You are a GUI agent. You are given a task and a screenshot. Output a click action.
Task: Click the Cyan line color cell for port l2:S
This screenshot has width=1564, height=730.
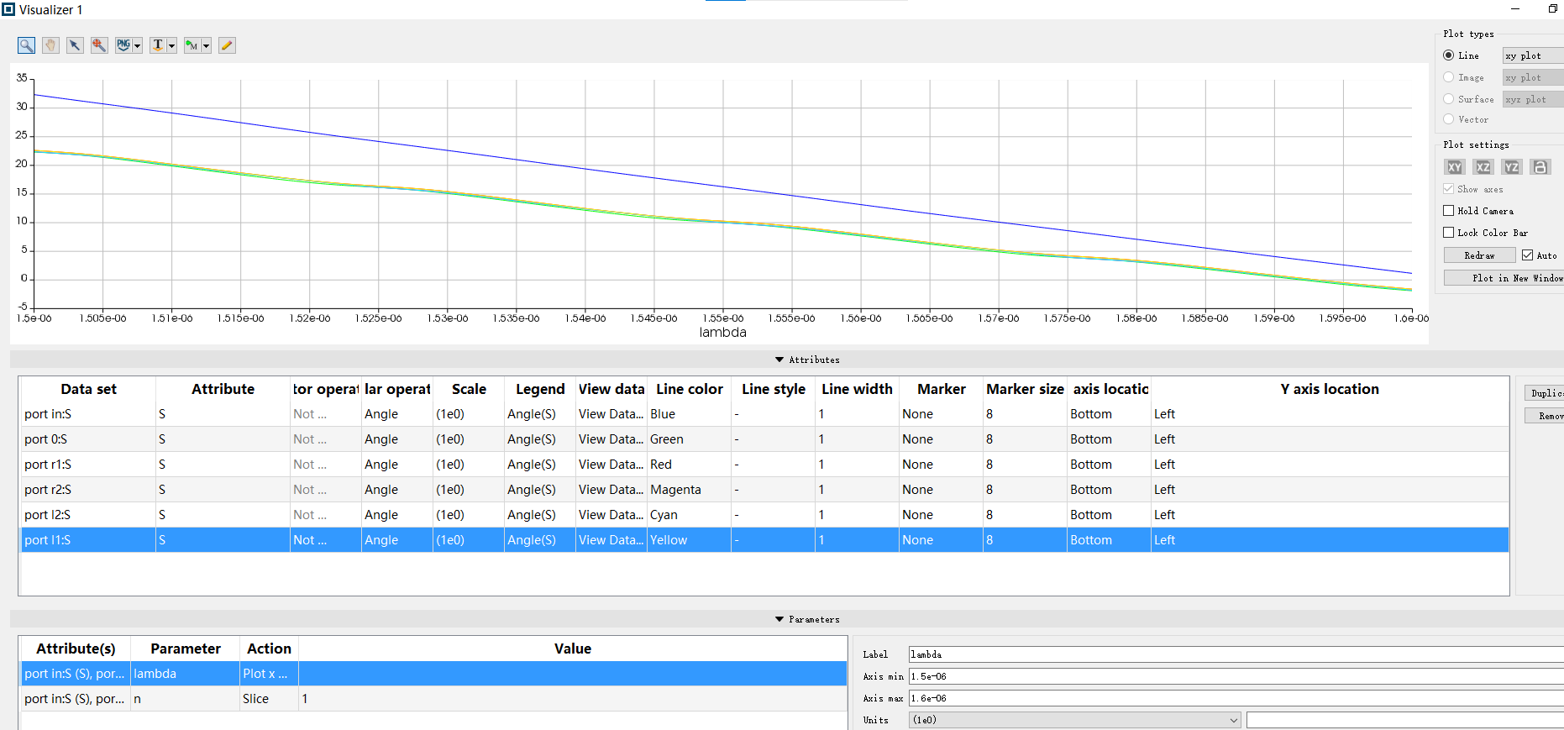pos(689,515)
